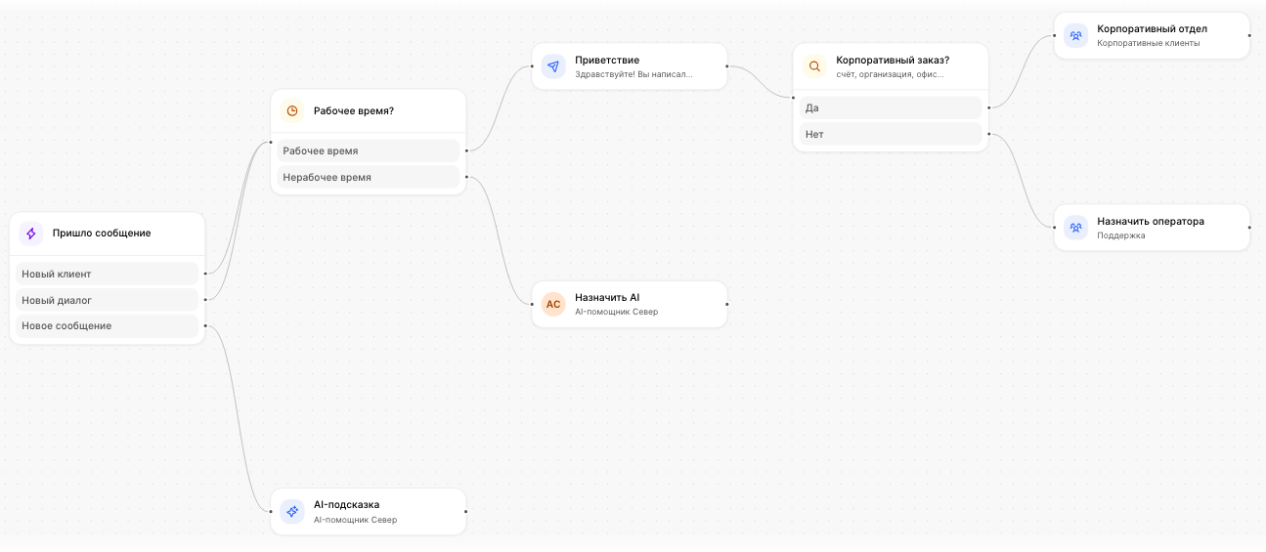Click the AC avatar in 'Назначить AI'
This screenshot has height=552, width=1266.
pos(553,304)
